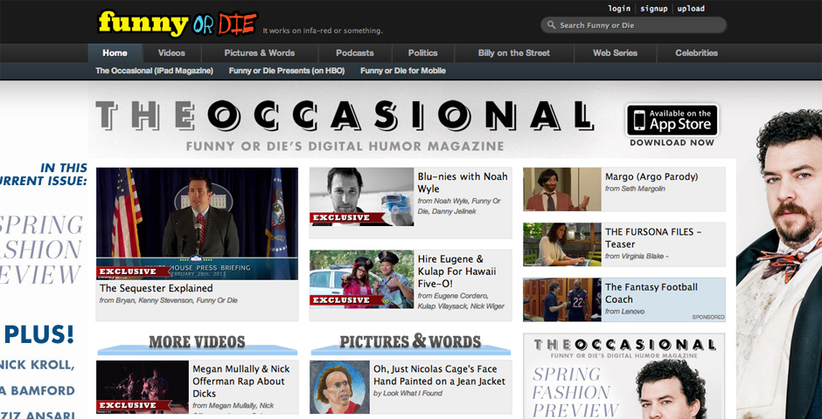
Task: Go to the Podcasts tab
Action: [x=355, y=53]
